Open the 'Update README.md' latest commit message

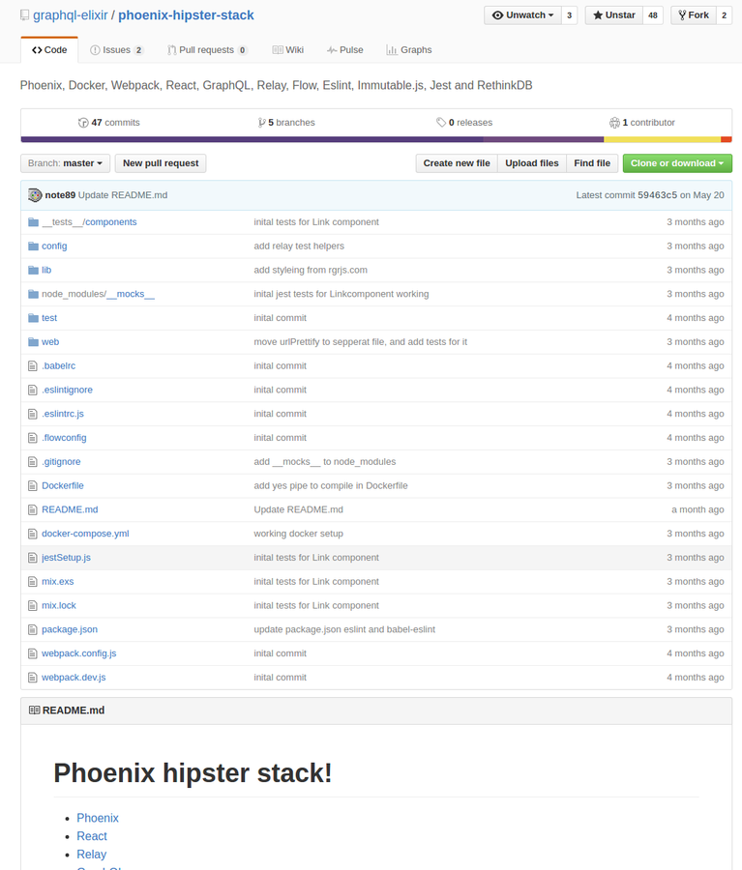click(123, 195)
